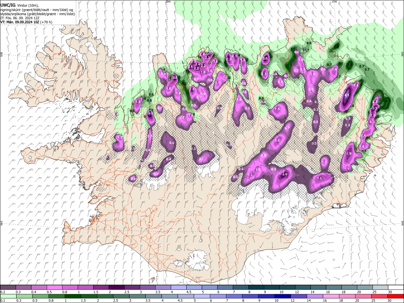
Task: Click the 3.0 precipitation value on the map
Action: click(265, 58)
